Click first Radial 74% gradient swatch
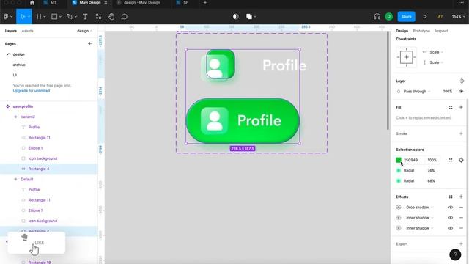 (399, 170)
